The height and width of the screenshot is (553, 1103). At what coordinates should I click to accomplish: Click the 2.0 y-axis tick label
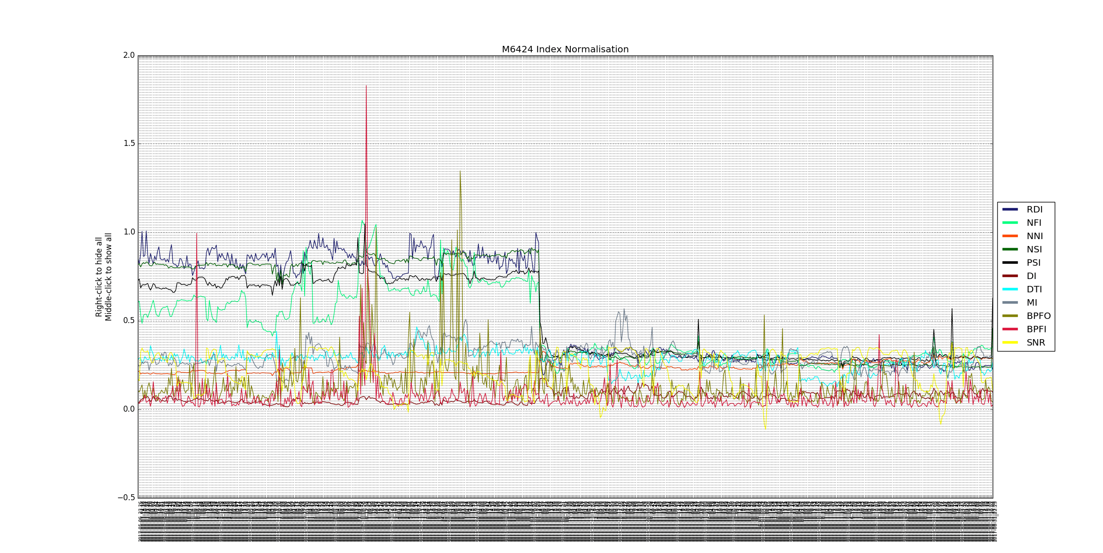coord(129,55)
